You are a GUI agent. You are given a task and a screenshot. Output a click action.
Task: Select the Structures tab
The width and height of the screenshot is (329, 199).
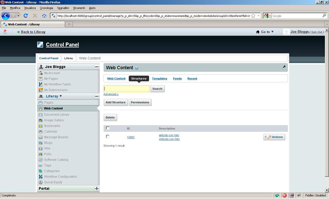coord(139,78)
